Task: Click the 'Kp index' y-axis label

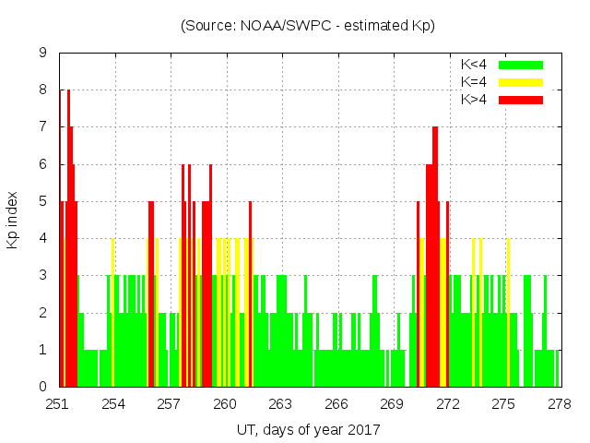Action: pos(13,221)
